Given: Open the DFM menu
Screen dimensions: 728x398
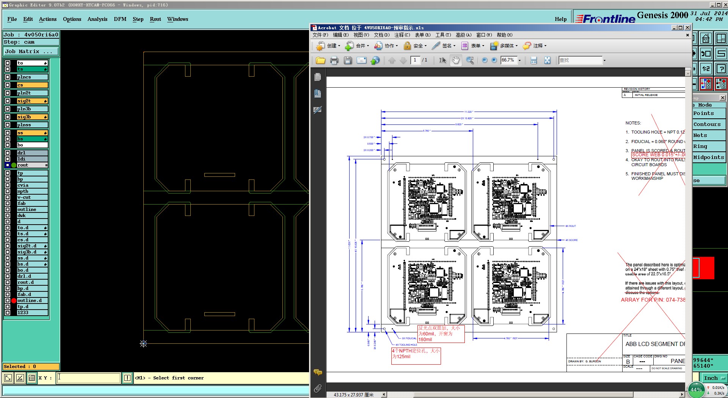Looking at the screenshot, I should 120,19.
